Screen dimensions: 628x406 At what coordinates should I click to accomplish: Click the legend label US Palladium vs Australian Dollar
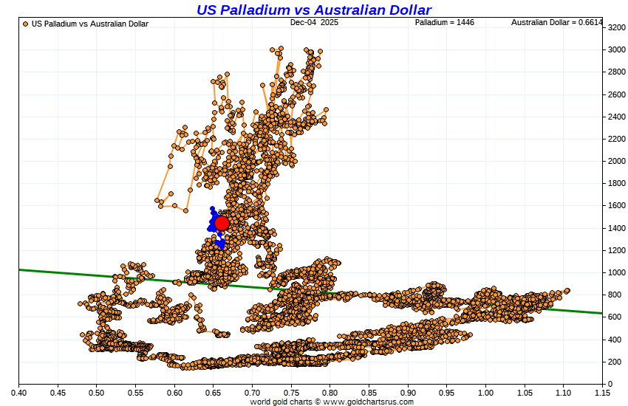pos(89,24)
